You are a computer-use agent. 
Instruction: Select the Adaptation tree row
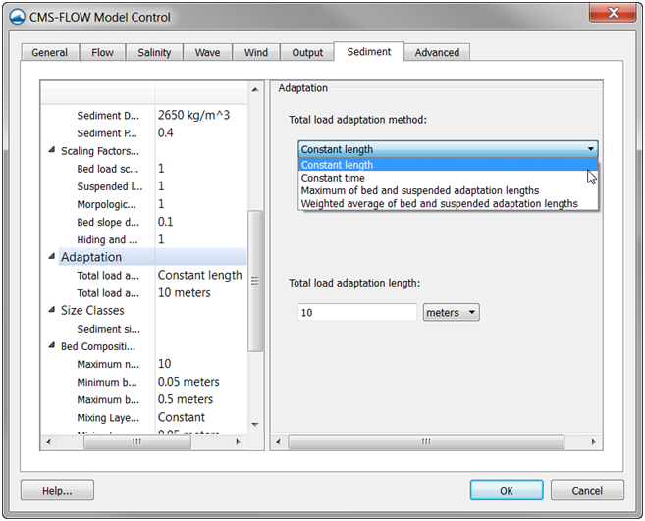click(x=152, y=257)
